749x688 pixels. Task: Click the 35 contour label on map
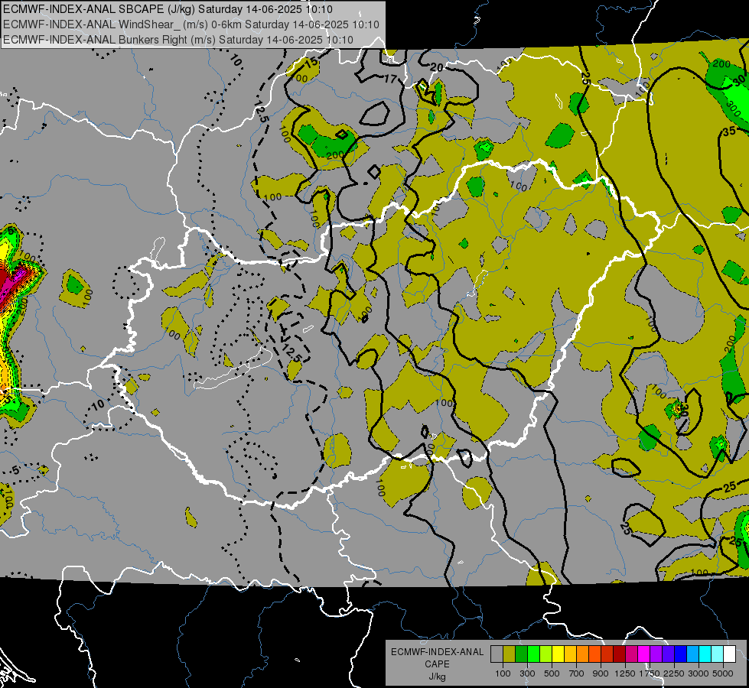729,131
